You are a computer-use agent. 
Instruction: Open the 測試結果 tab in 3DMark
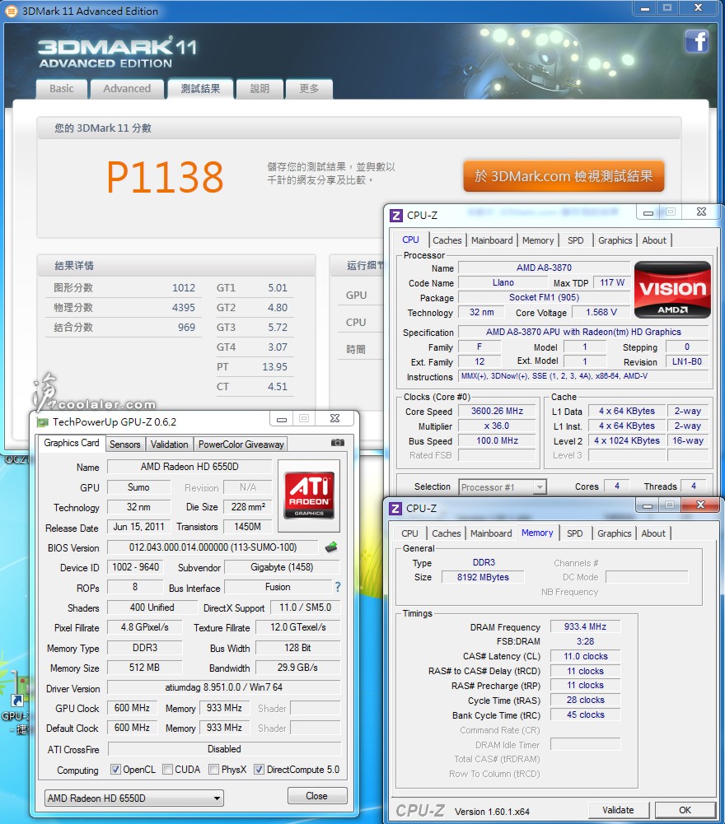point(200,88)
